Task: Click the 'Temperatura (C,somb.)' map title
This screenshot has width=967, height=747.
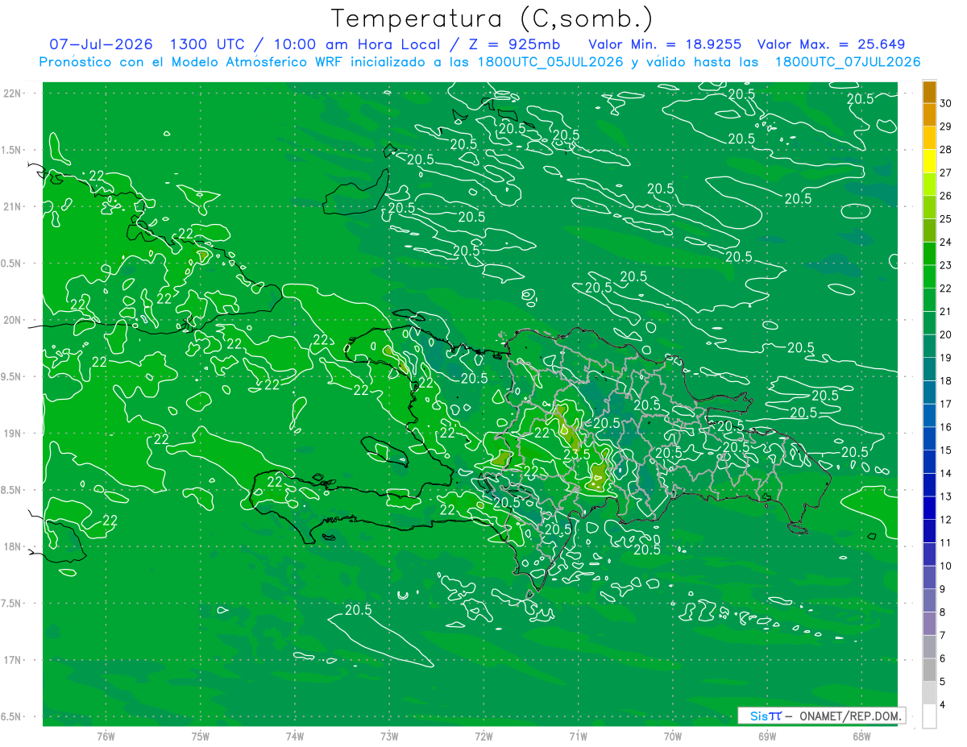Action: click(x=492, y=19)
